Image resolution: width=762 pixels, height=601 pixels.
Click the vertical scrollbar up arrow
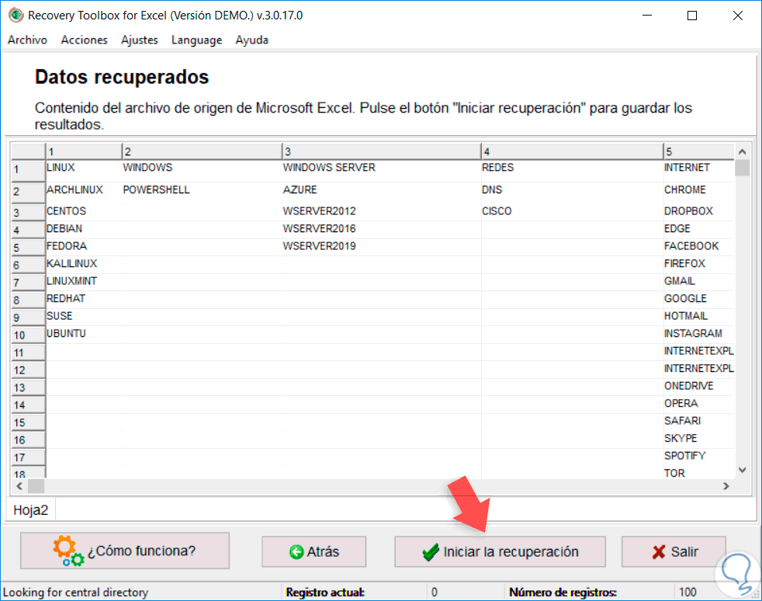point(742,151)
